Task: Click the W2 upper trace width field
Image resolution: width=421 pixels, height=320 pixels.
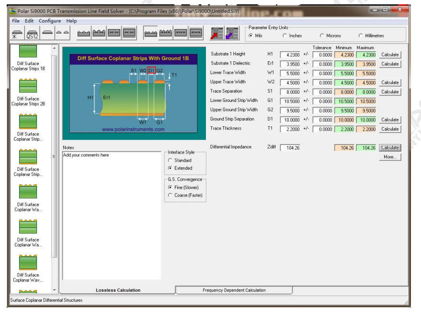Action: pyautogui.click(x=290, y=83)
